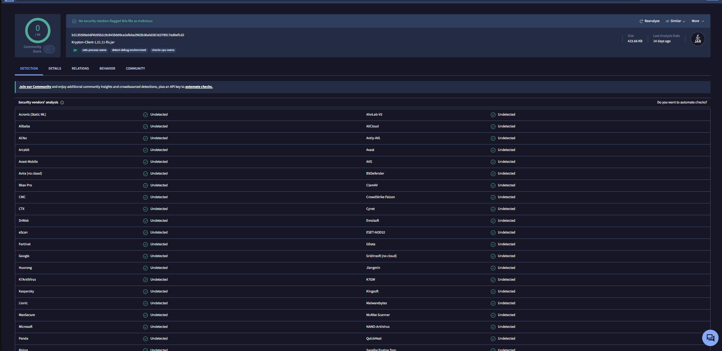Click the Undetected check icon for AhnLab-V3
The image size is (722, 351).
pyautogui.click(x=493, y=115)
